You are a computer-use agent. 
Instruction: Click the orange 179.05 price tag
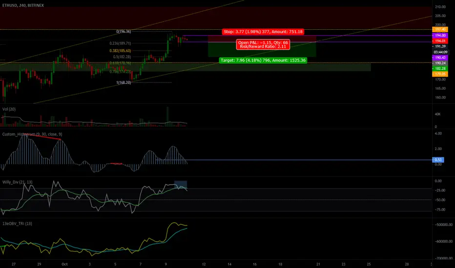point(440,74)
